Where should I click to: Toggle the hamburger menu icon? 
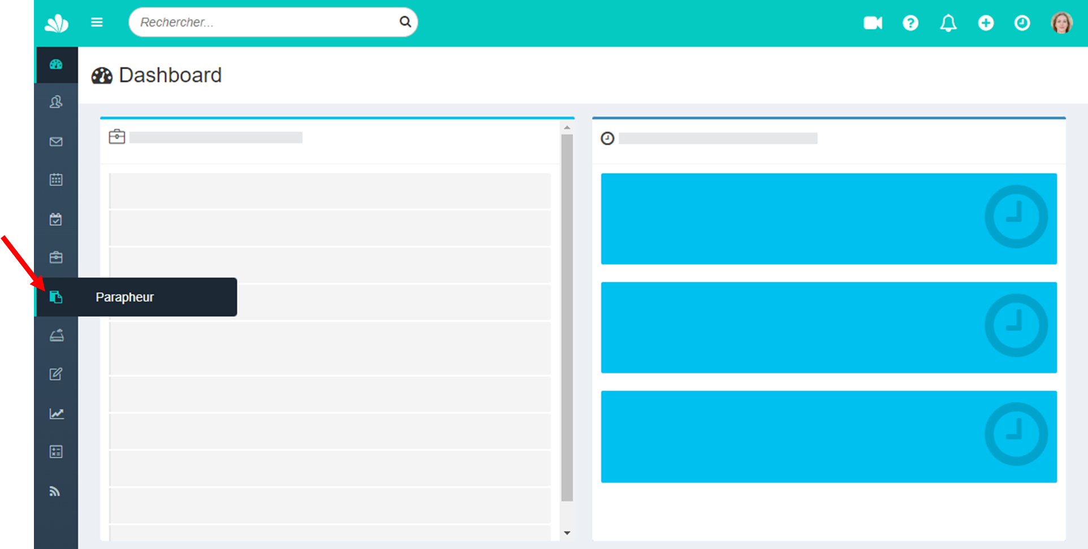(97, 22)
